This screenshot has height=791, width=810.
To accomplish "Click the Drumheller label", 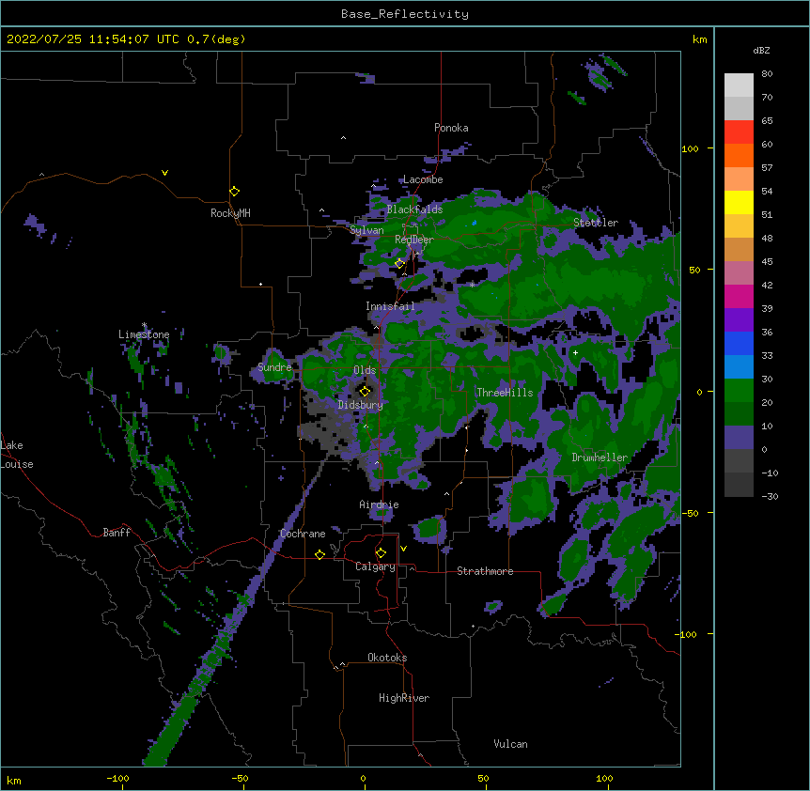I will (600, 458).
